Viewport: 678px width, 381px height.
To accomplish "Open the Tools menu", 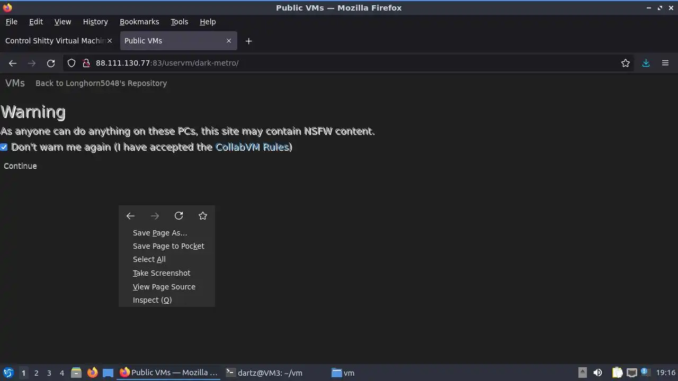I will pos(179,22).
